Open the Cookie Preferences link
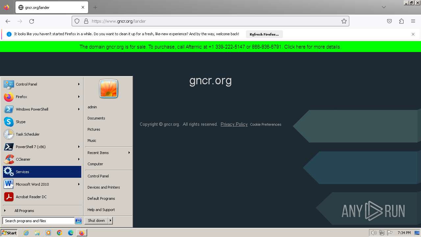The width and height of the screenshot is (421, 237). 265,124
